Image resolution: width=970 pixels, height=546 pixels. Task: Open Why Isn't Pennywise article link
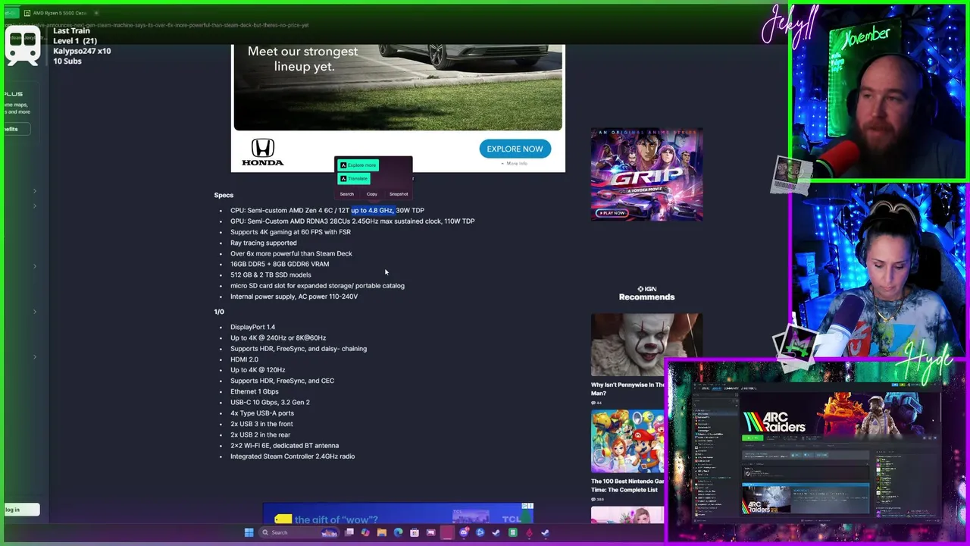pyautogui.click(x=627, y=389)
